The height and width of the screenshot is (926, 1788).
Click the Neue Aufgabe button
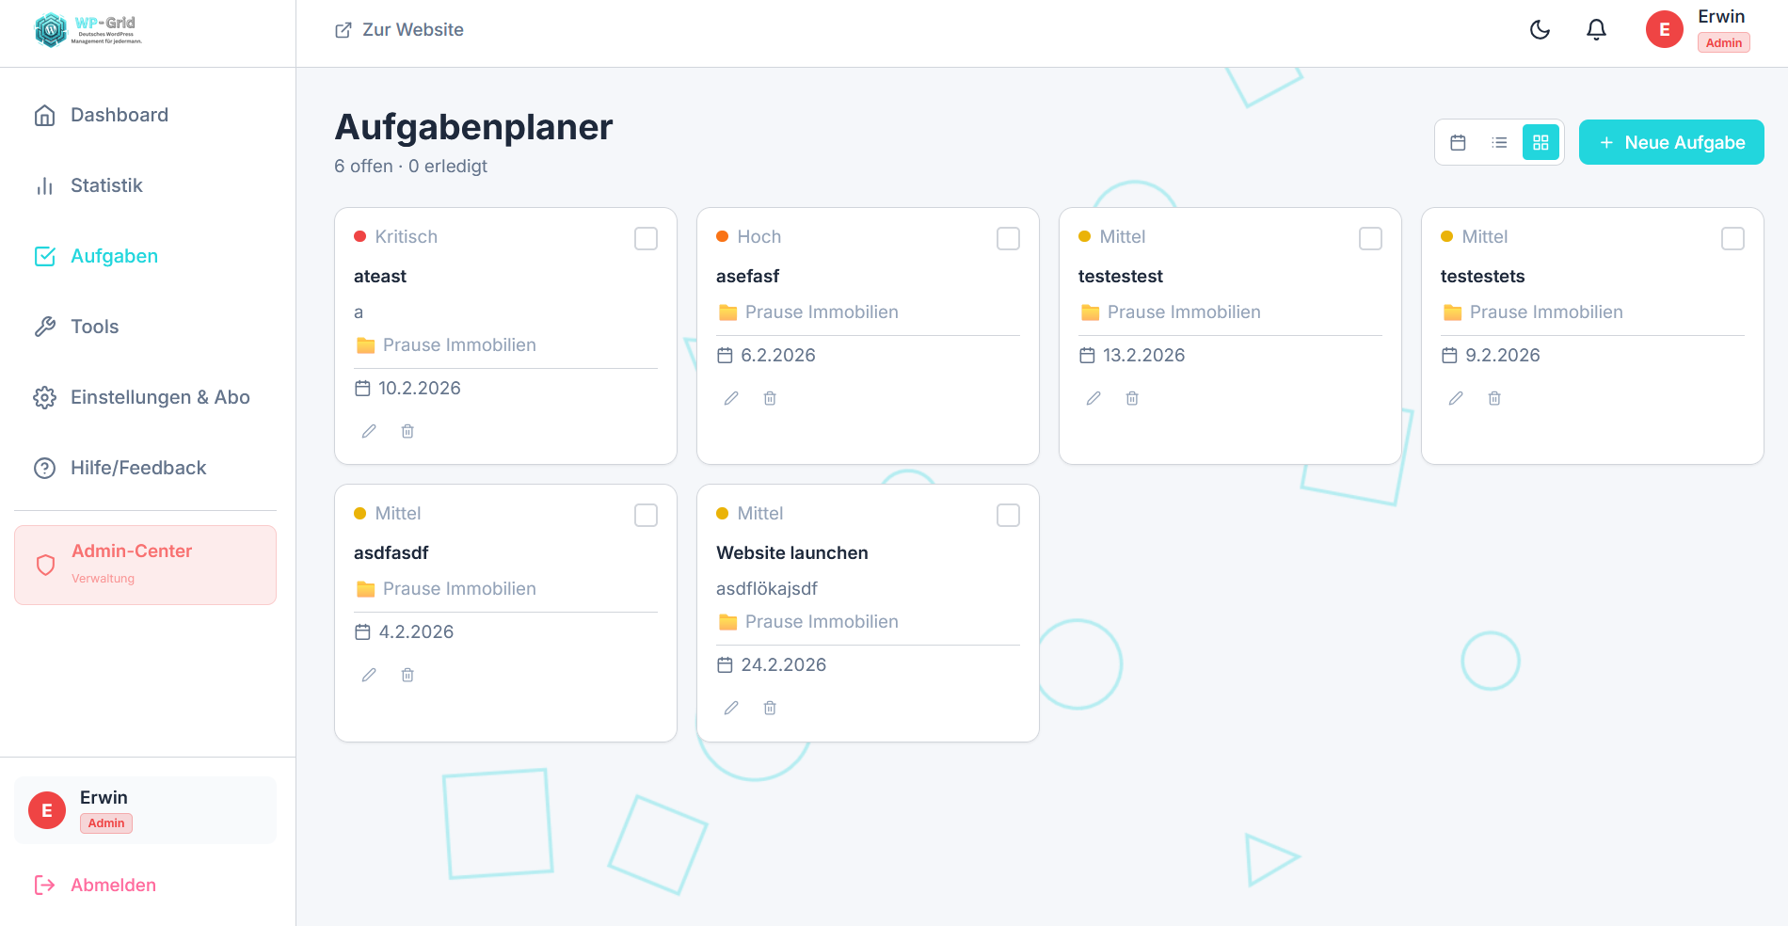pyautogui.click(x=1670, y=143)
